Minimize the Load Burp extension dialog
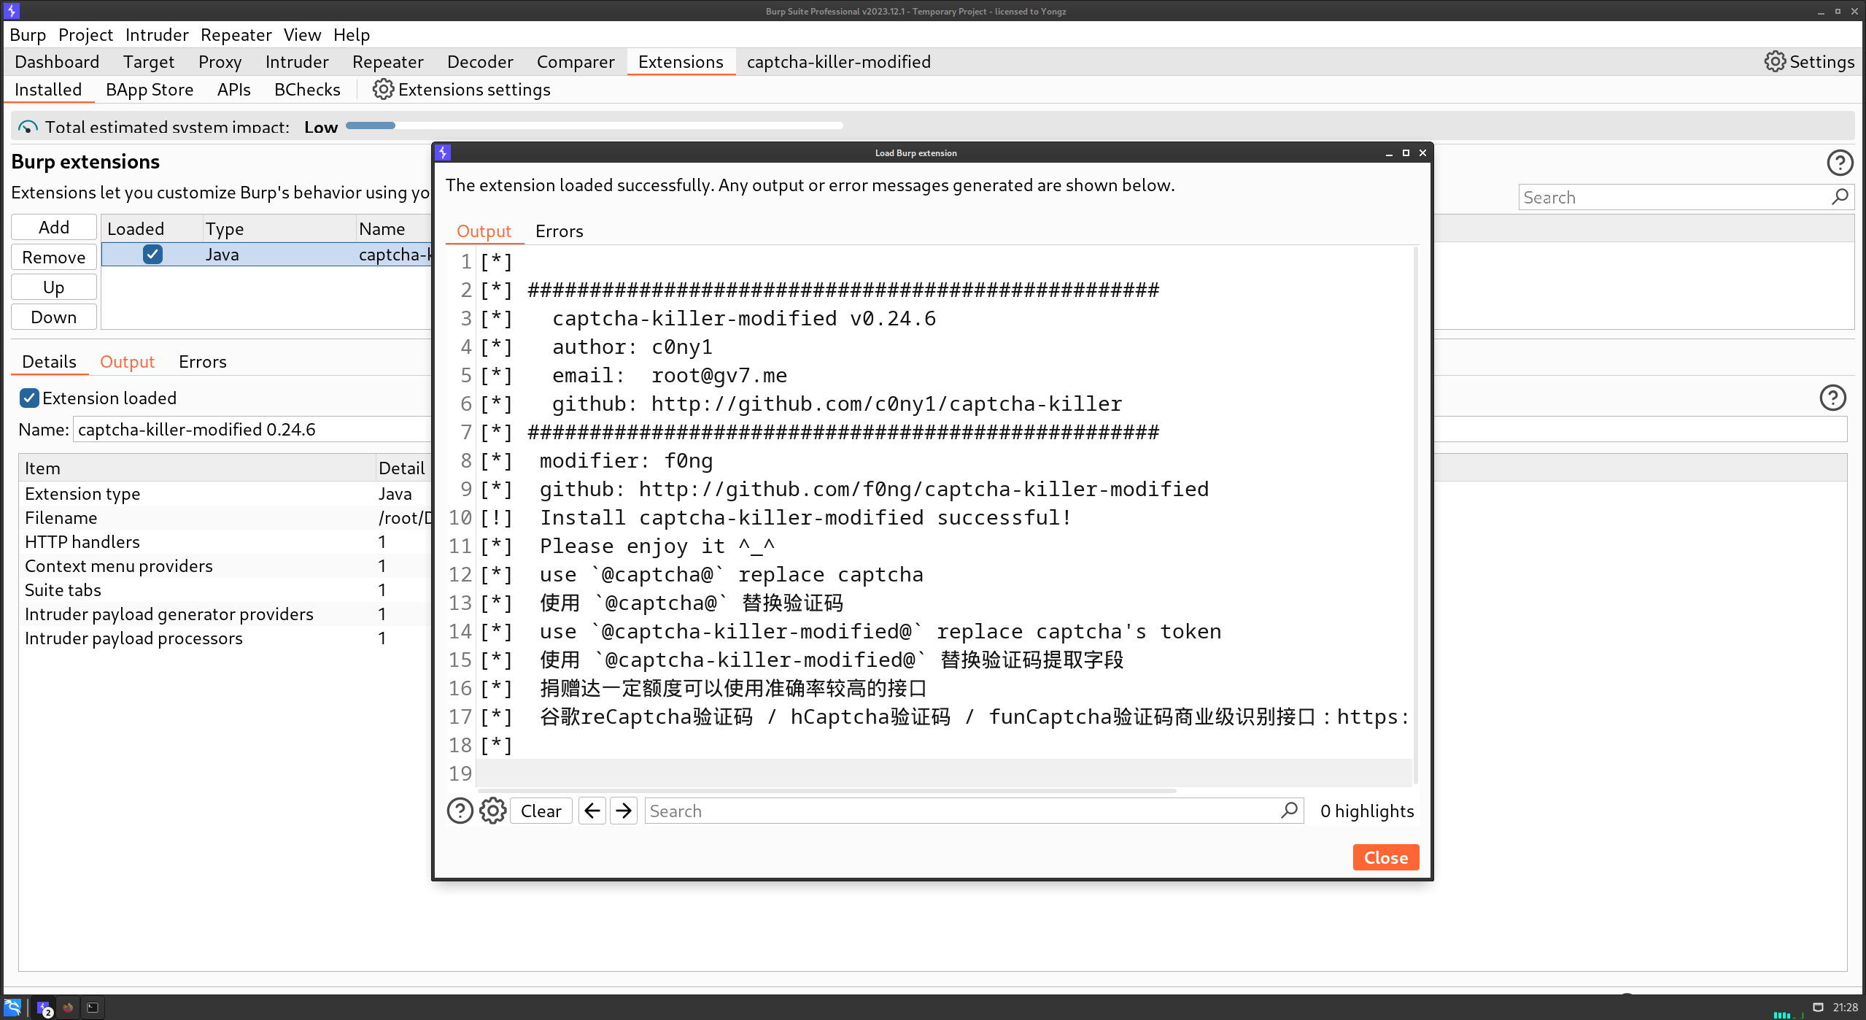Screen dimensions: 1866x1020 coord(1389,152)
